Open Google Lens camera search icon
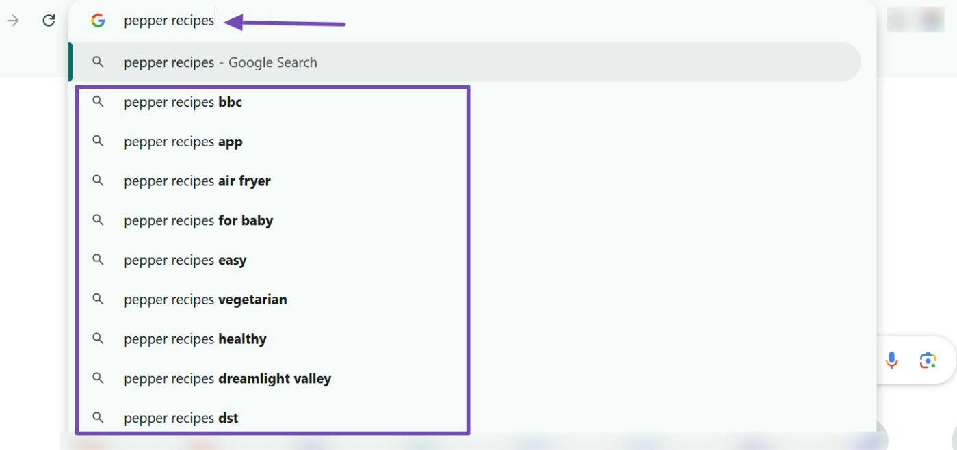Screen dimensions: 957x450 coord(928,360)
